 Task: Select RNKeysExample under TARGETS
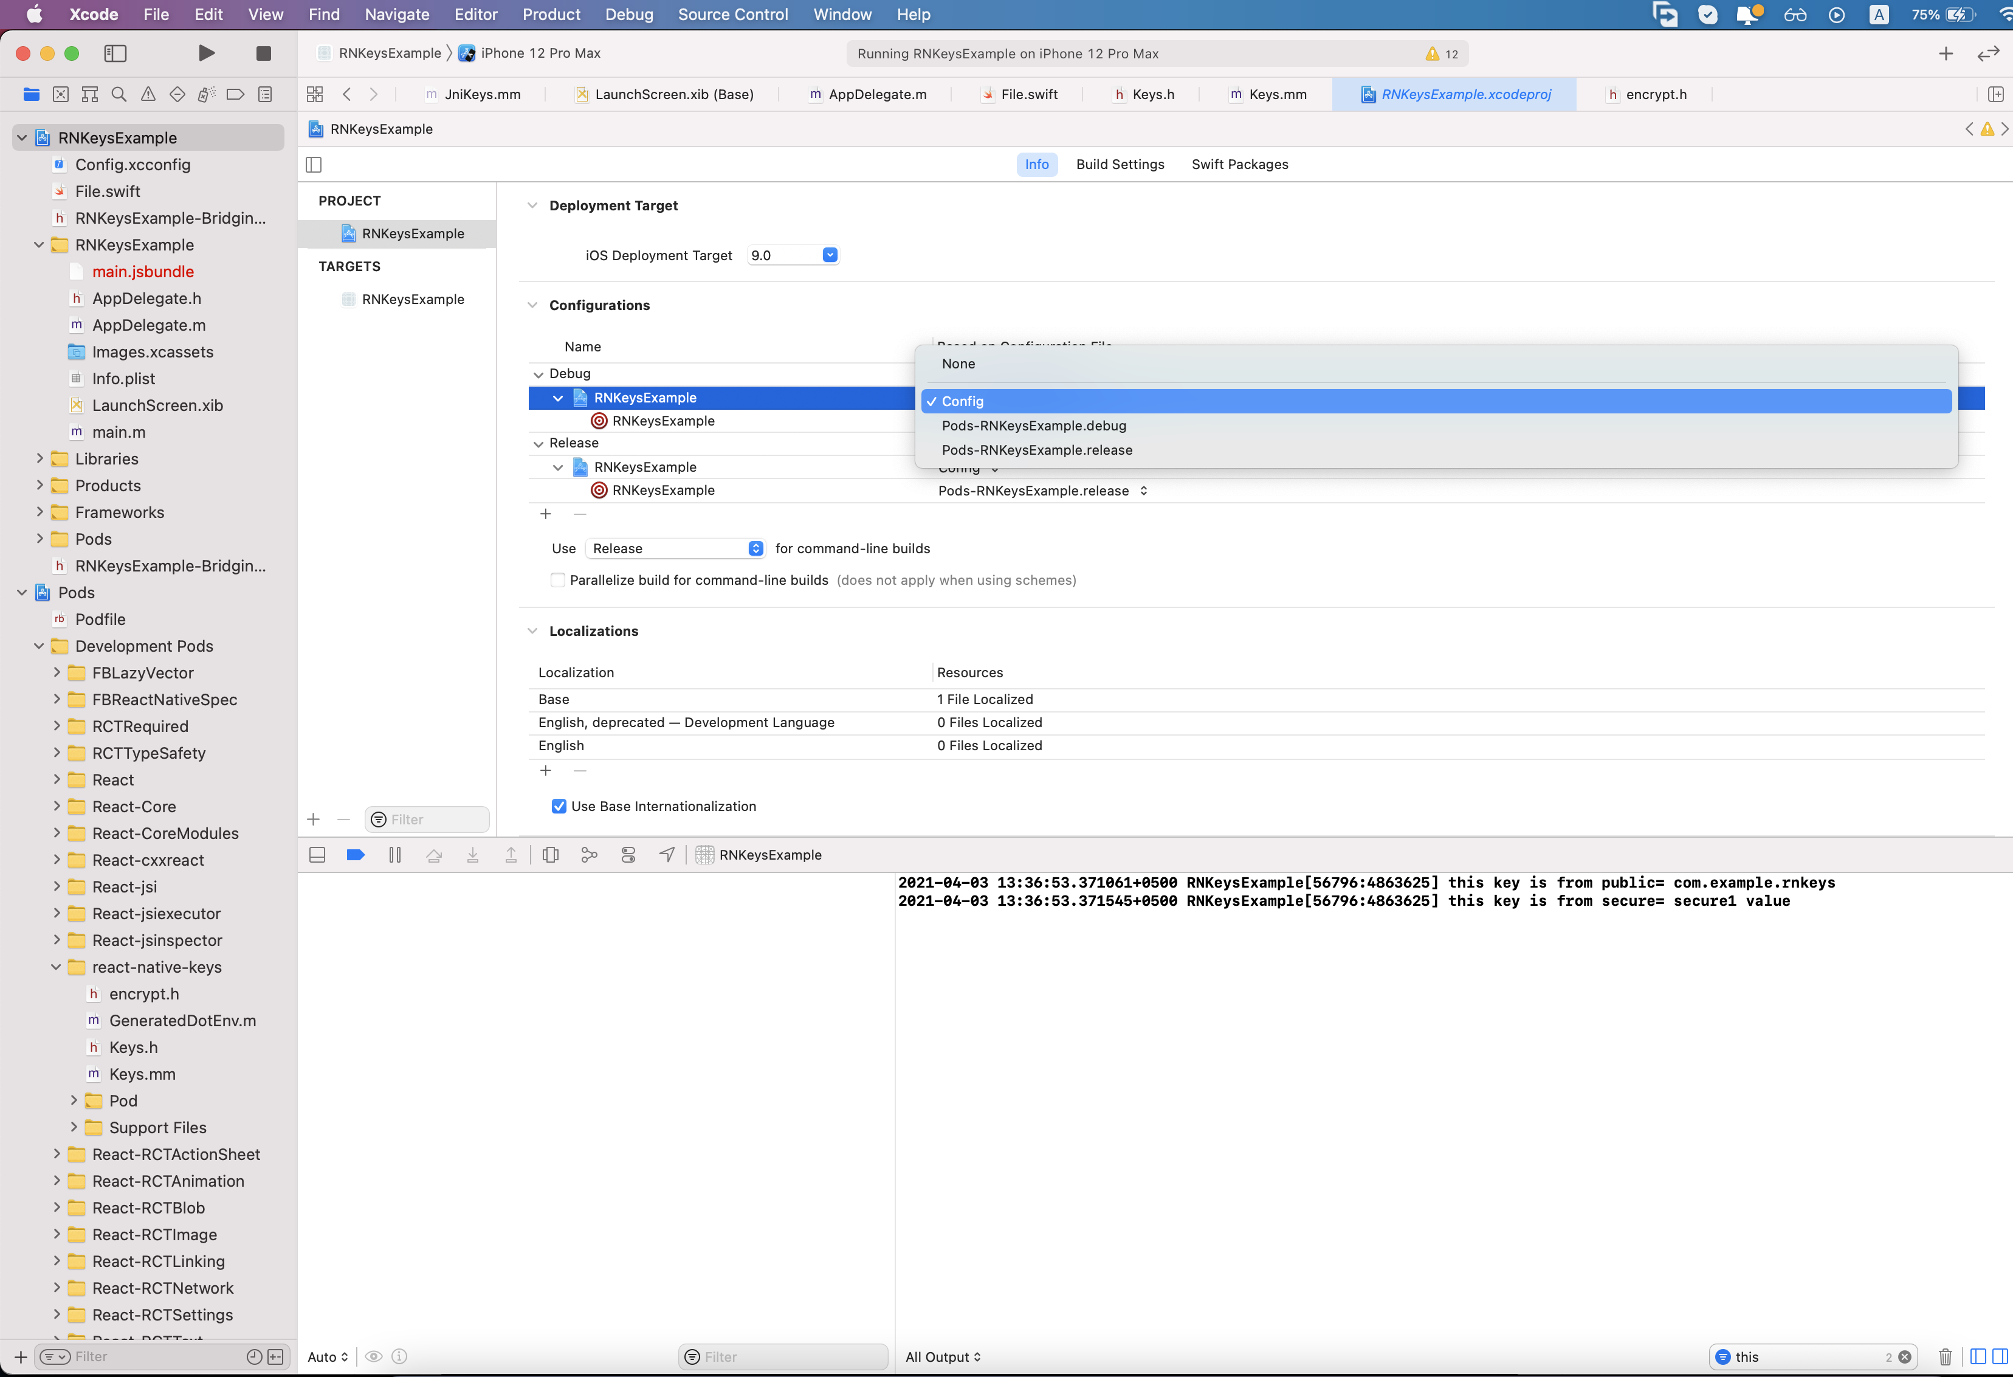click(x=412, y=299)
